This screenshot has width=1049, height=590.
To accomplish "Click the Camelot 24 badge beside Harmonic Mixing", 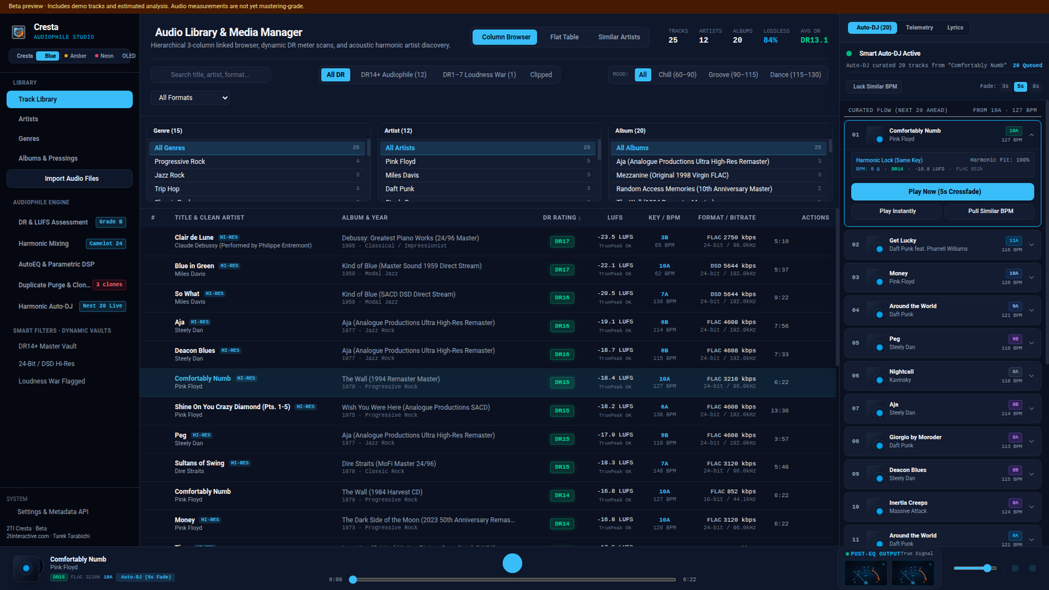I will click(x=106, y=243).
